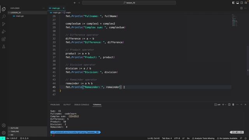
Task: Switch to the PROBLEMS panel tab
Action: tap(55, 105)
